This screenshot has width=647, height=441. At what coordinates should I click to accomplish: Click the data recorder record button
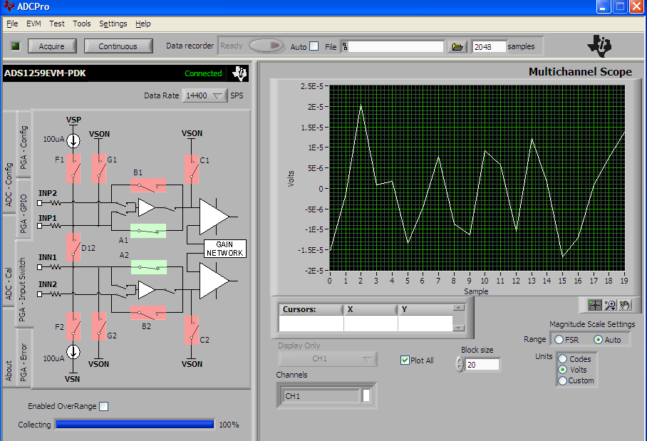tap(266, 46)
